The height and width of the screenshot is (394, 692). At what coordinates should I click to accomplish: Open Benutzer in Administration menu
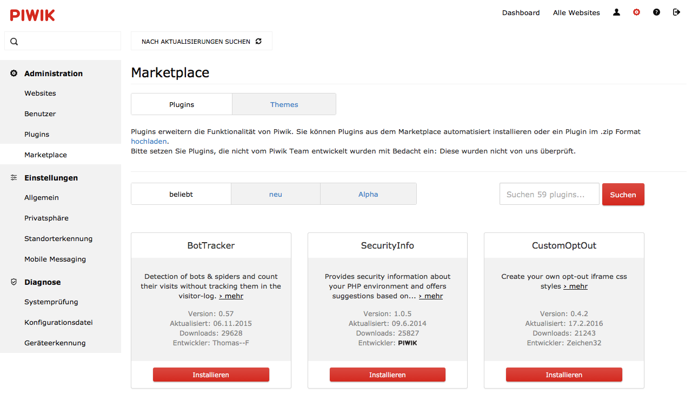pyautogui.click(x=40, y=114)
